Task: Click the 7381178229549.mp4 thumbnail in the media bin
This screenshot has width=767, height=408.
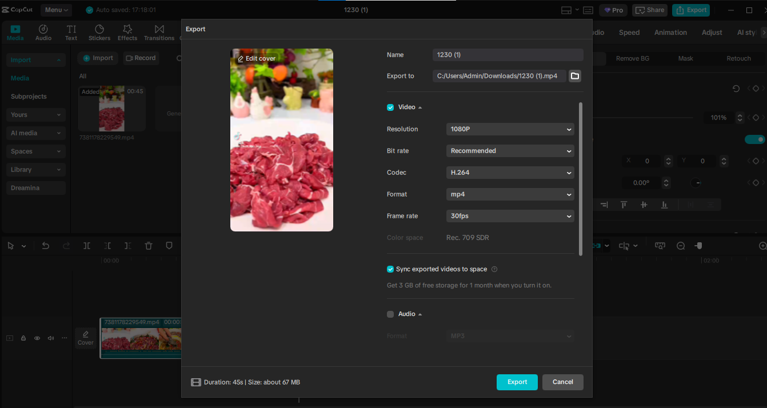Action: click(x=111, y=109)
